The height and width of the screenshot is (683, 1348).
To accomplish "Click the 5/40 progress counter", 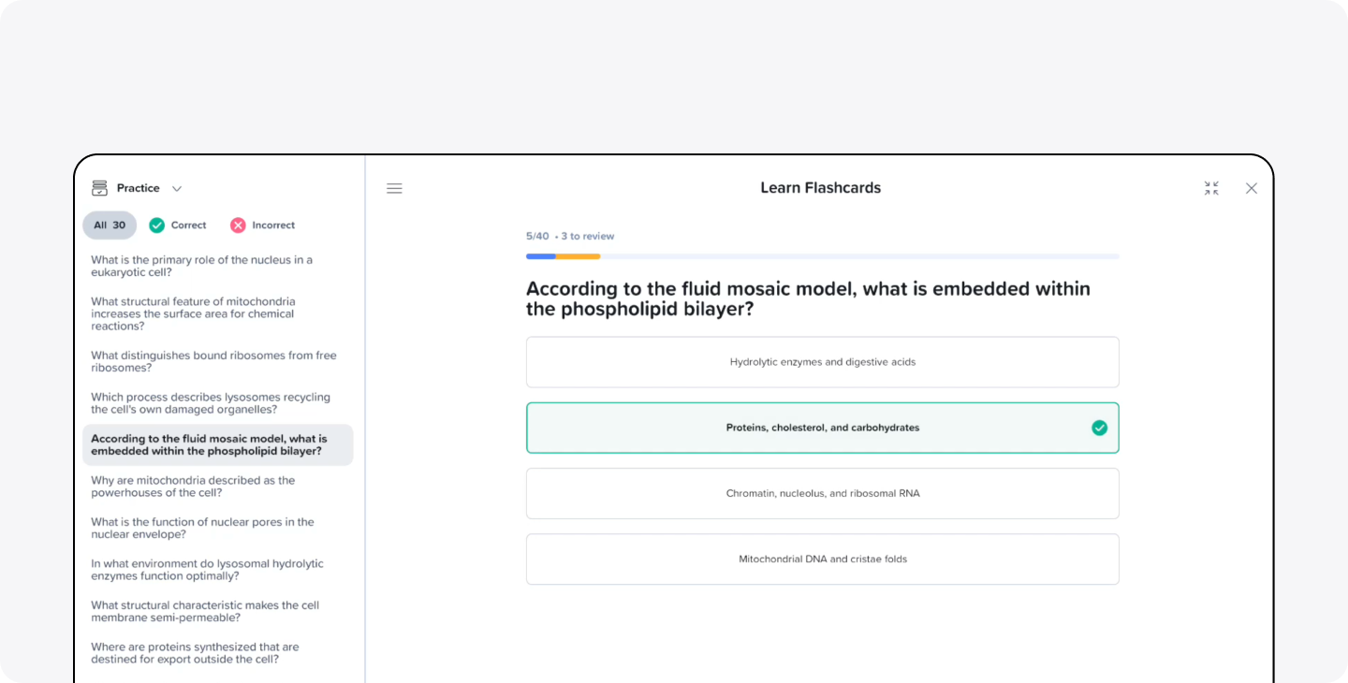I will click(x=537, y=237).
